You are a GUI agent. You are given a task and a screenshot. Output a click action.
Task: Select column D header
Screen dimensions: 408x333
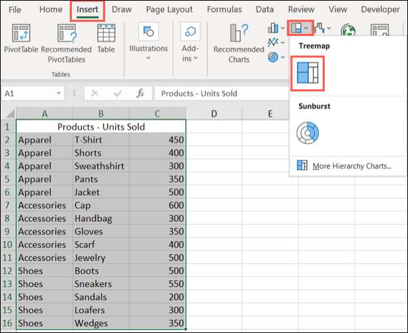[214, 114]
